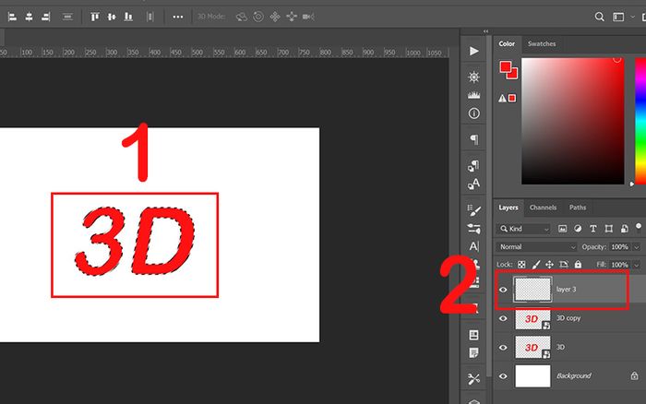Open the Brush Settings panel icon
This screenshot has width=646, height=404.
[473, 210]
